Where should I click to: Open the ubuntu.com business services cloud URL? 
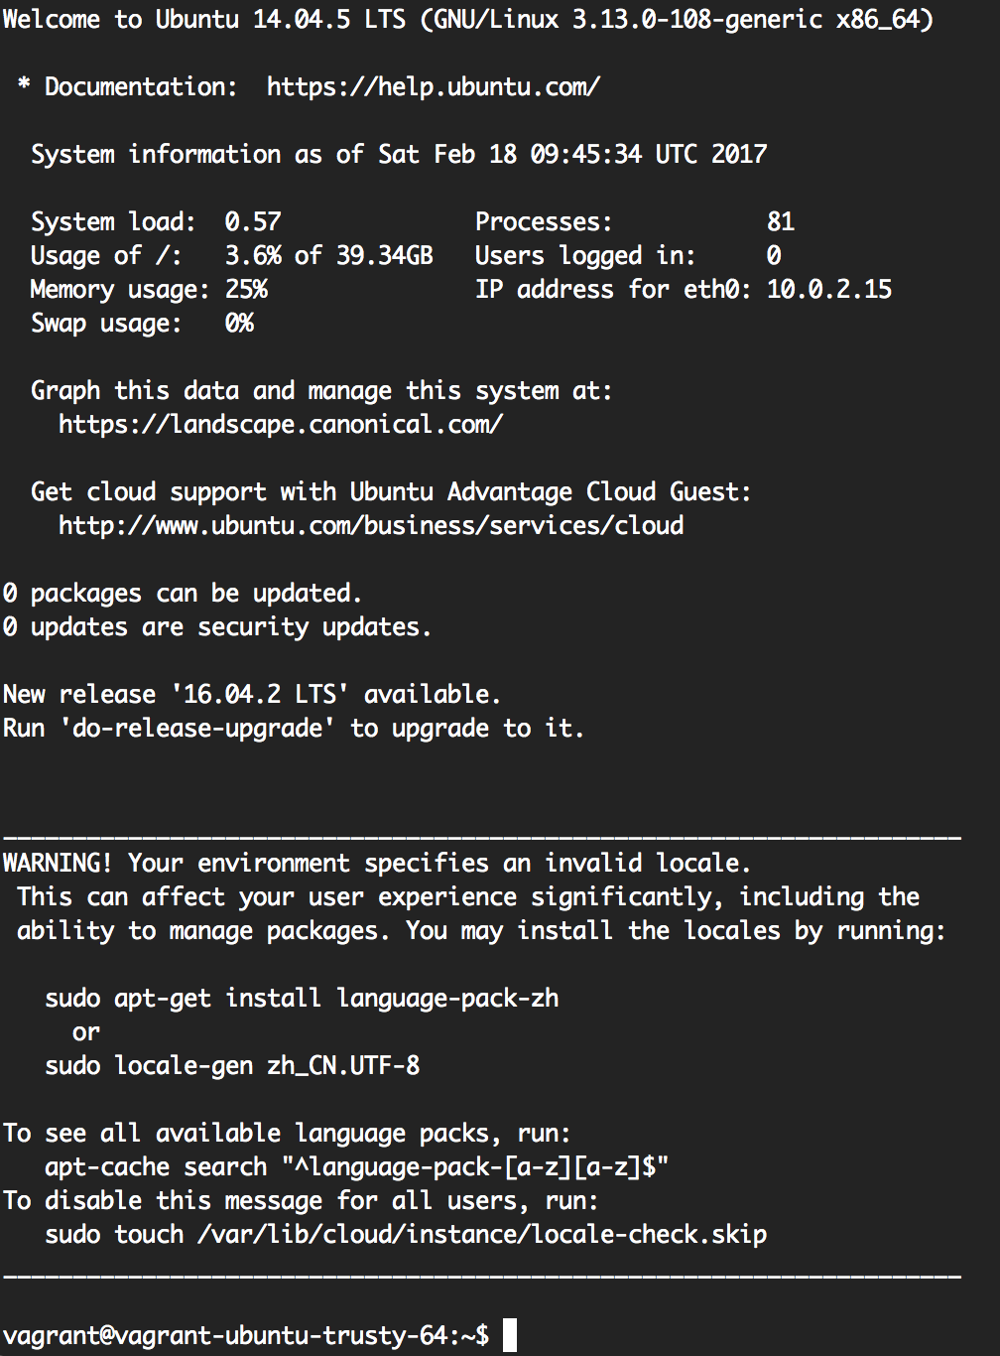(371, 526)
